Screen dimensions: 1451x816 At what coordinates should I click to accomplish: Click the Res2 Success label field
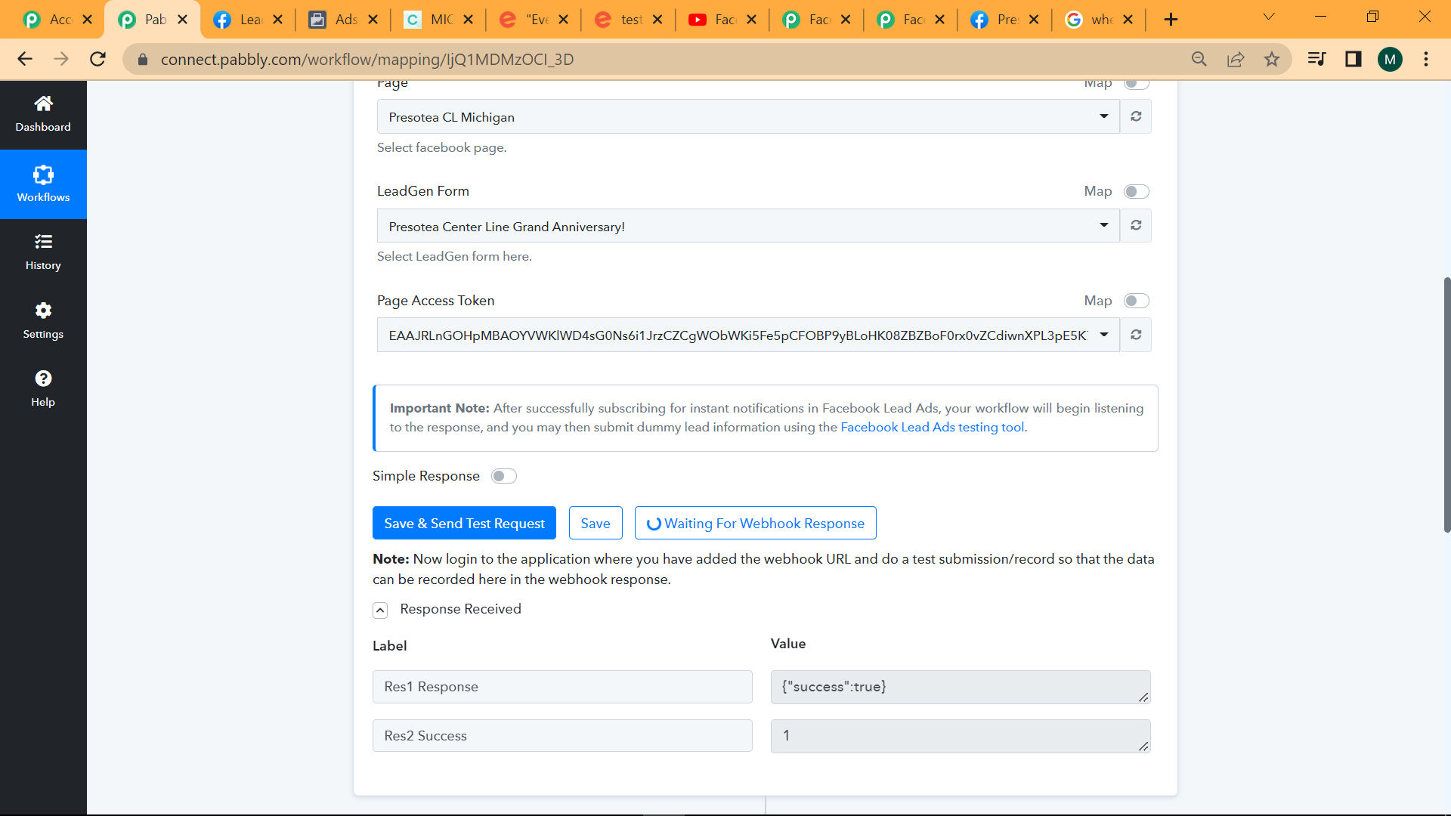tap(562, 736)
